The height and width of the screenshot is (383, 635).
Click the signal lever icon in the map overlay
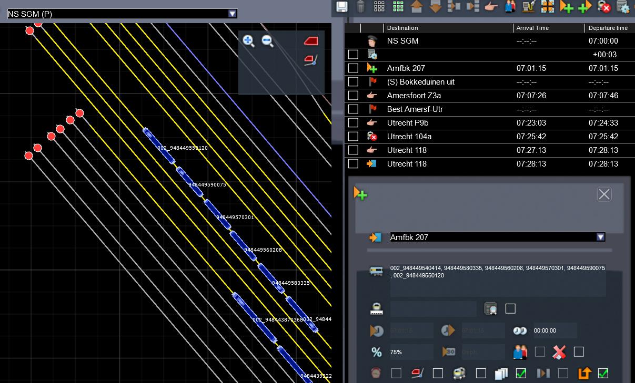(311, 60)
